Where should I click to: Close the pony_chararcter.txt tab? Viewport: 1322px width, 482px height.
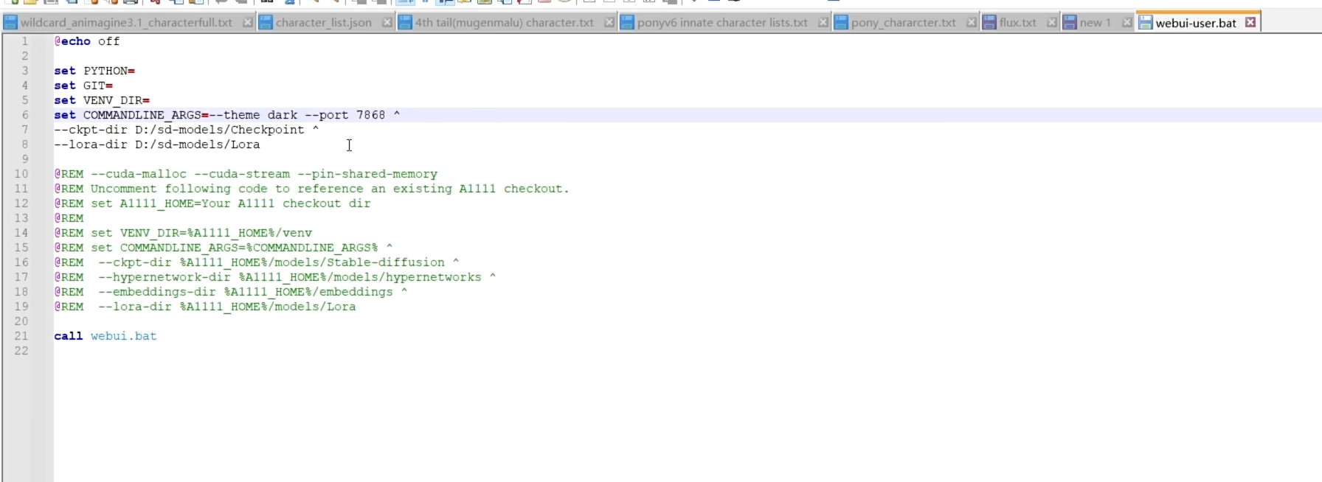[x=972, y=23]
